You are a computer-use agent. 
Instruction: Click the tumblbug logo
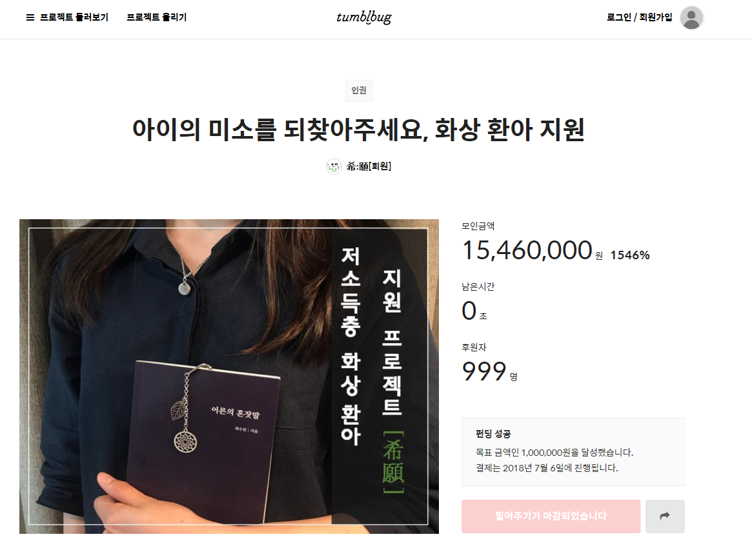coord(363,17)
